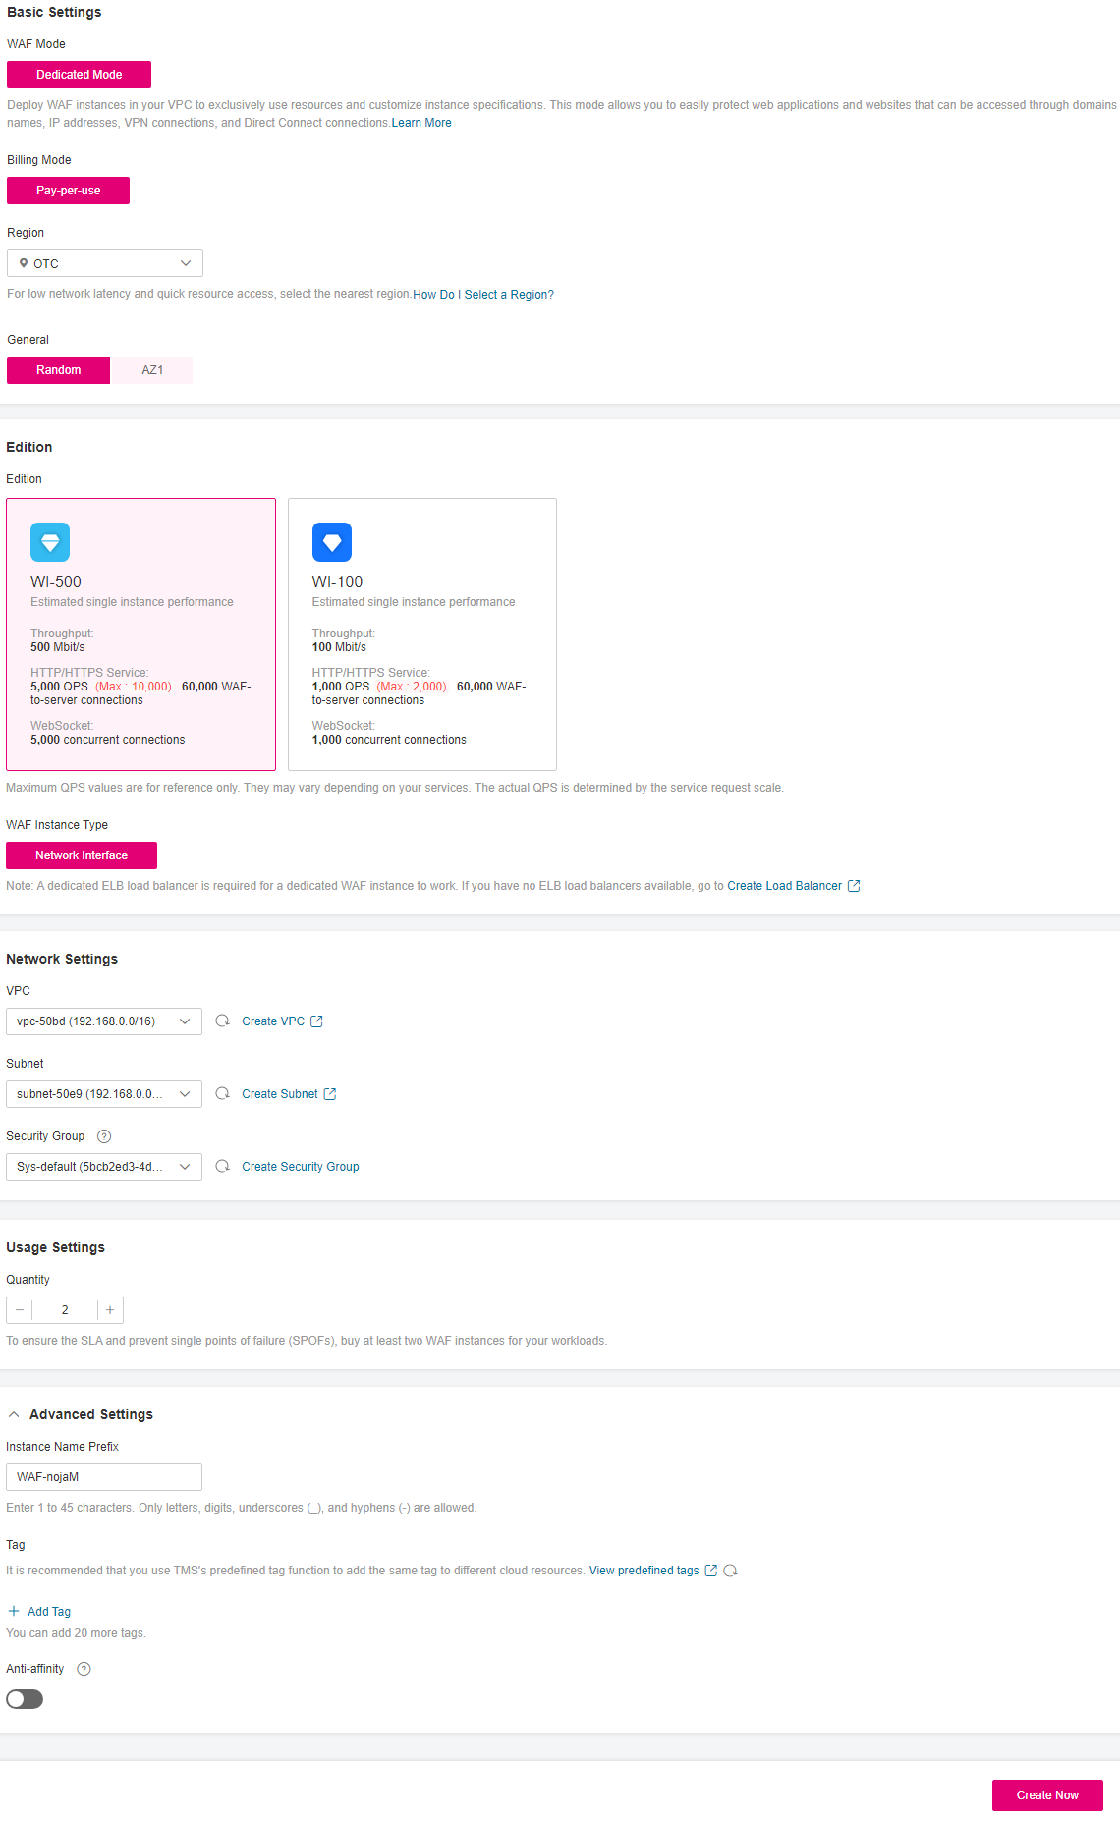Select AZ1 availability zone option
1120x1821 pixels.
tap(152, 370)
